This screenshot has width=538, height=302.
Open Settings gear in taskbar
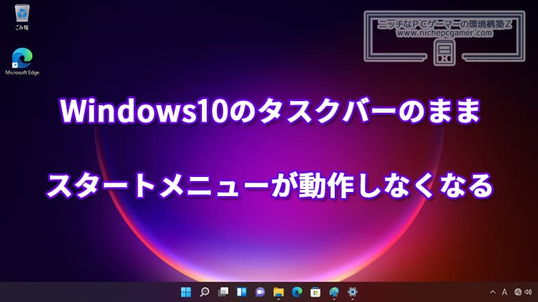353,292
